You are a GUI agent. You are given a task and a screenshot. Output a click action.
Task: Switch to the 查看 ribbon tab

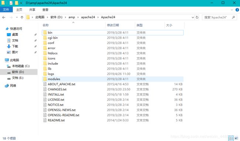45,10
